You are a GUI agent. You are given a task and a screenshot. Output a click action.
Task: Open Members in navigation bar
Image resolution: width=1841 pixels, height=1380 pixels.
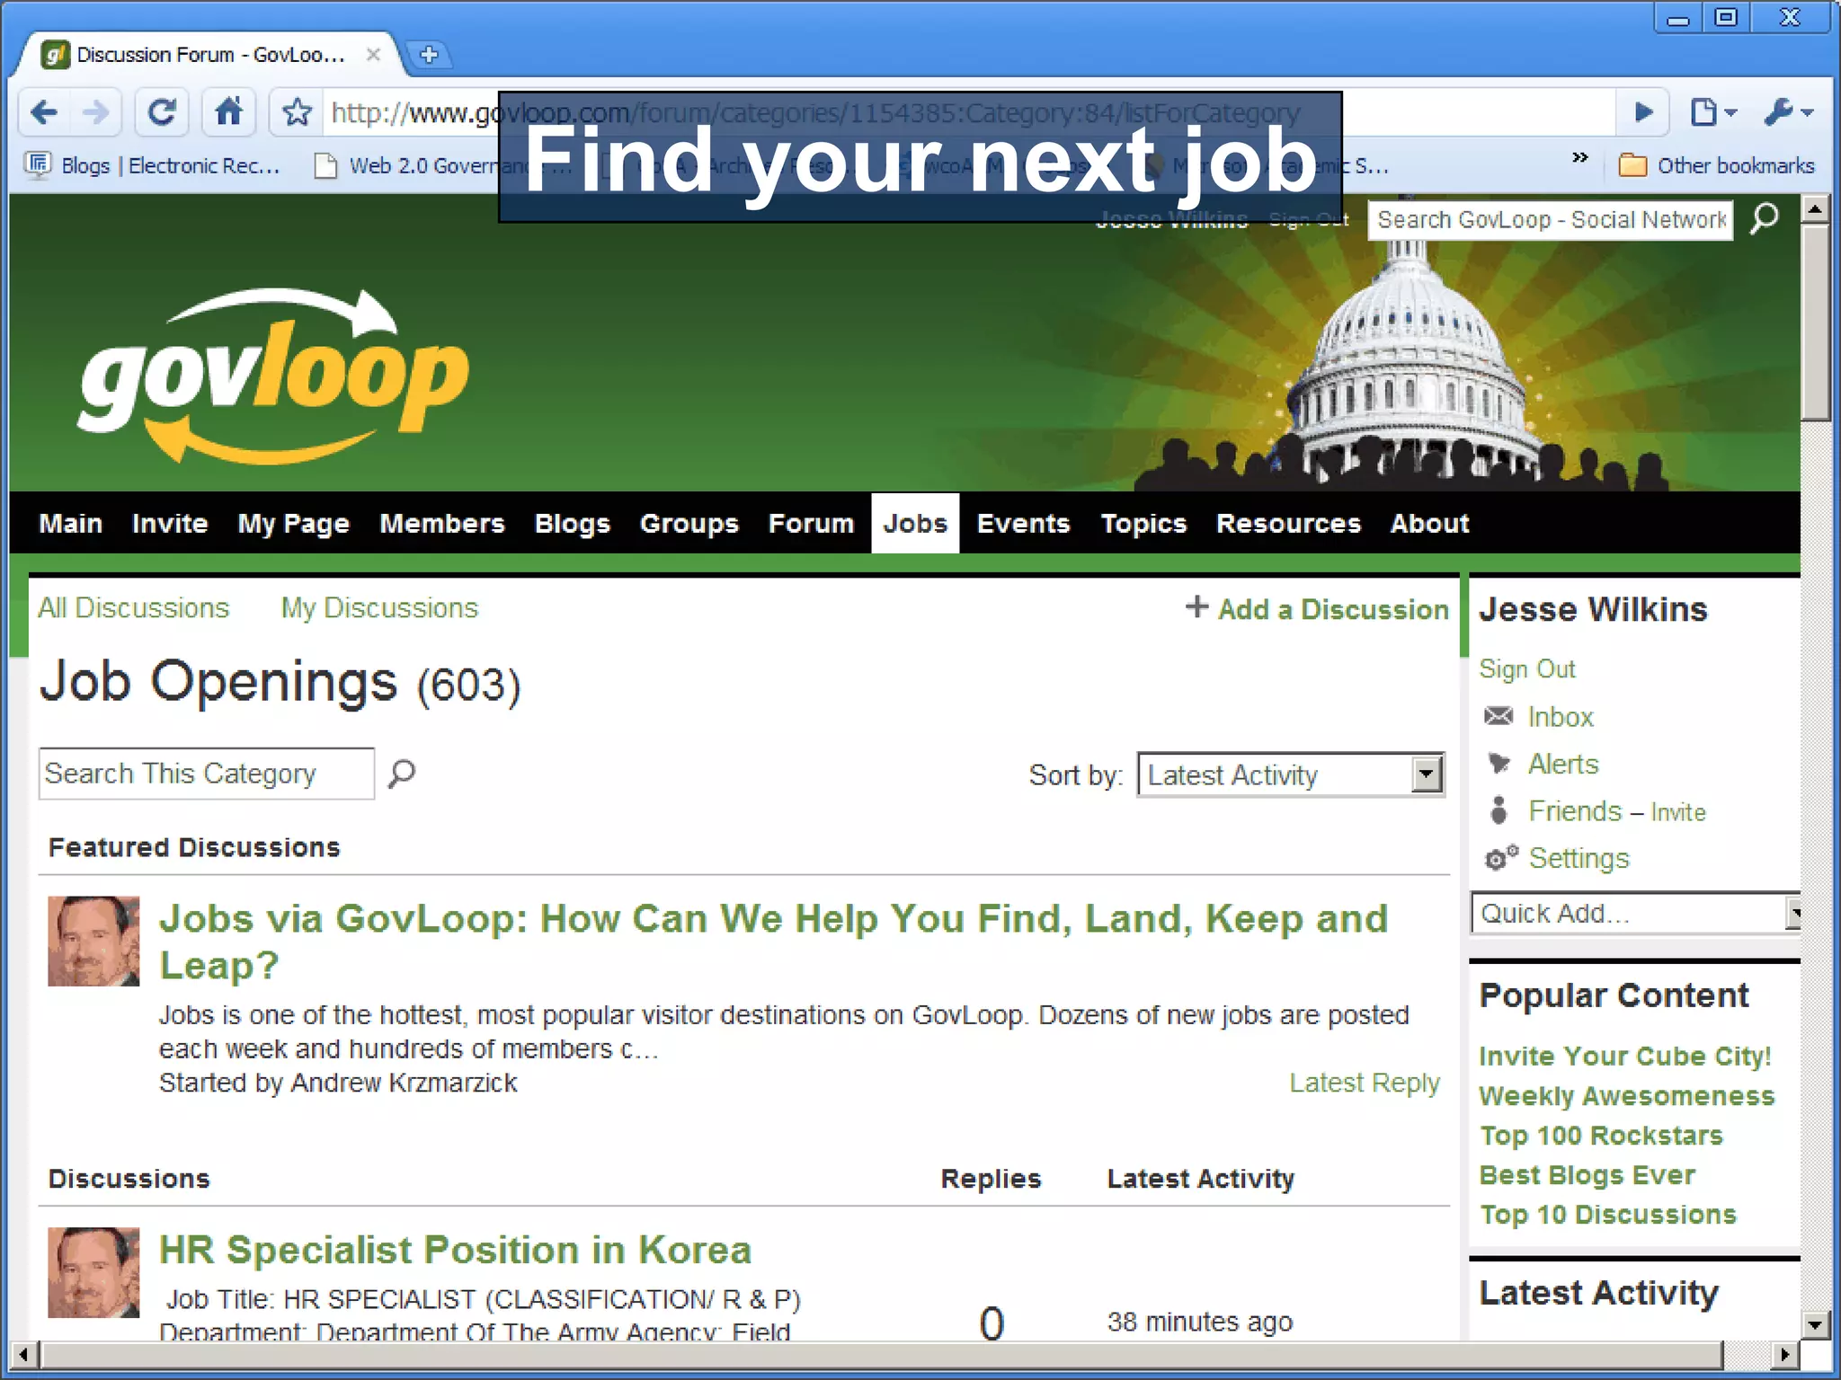tap(441, 523)
